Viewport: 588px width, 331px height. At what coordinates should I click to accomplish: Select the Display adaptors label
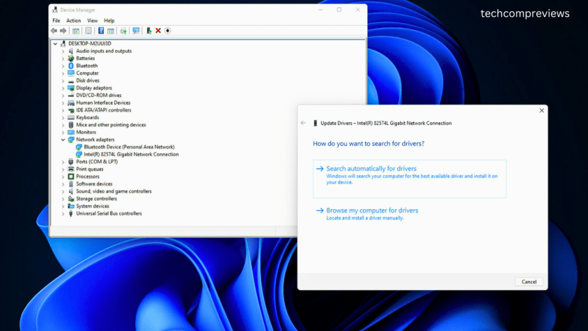pos(94,88)
